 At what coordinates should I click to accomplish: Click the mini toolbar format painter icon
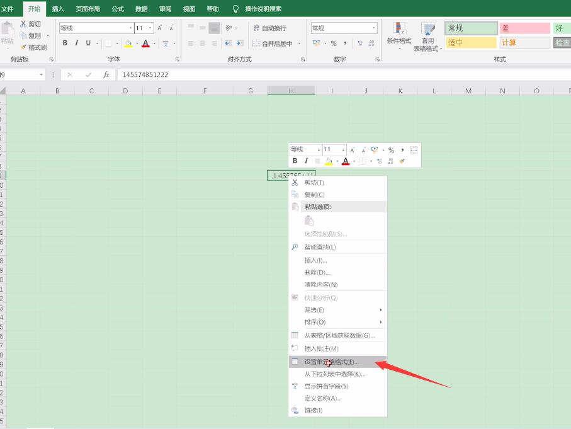click(402, 161)
